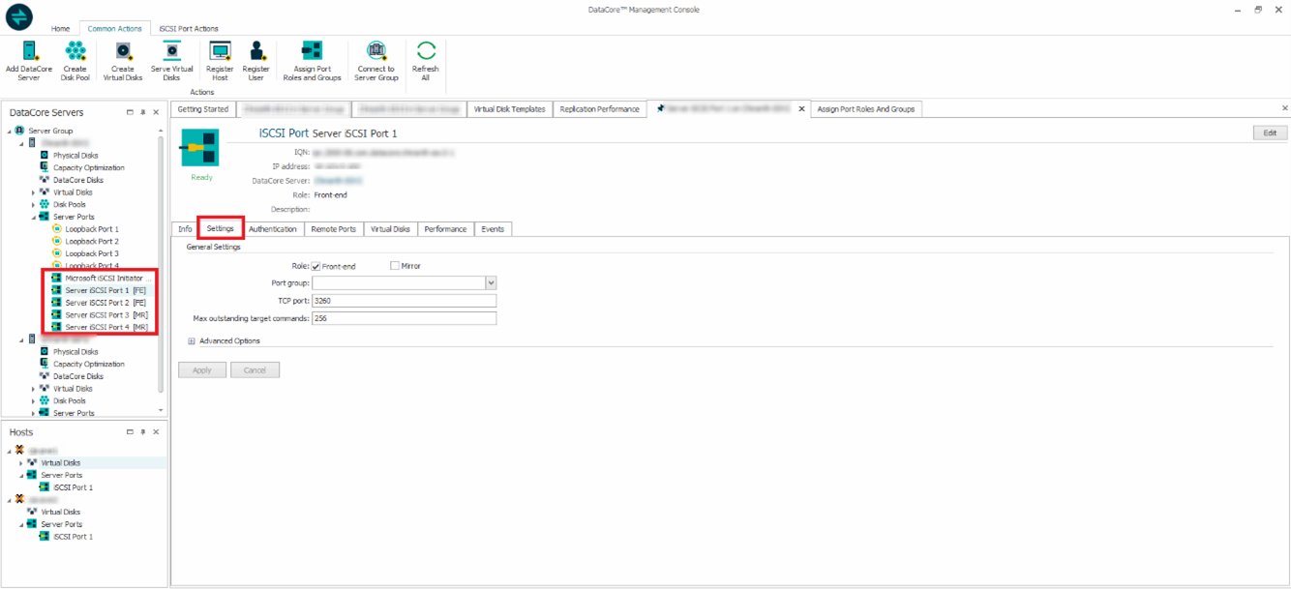Viewport: 1291px width, 589px height.
Task: Collapse the Server Ports tree node
Action: tap(34, 217)
